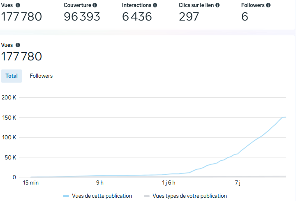
Task: Click the blue legend color swatch
Action: point(66,196)
